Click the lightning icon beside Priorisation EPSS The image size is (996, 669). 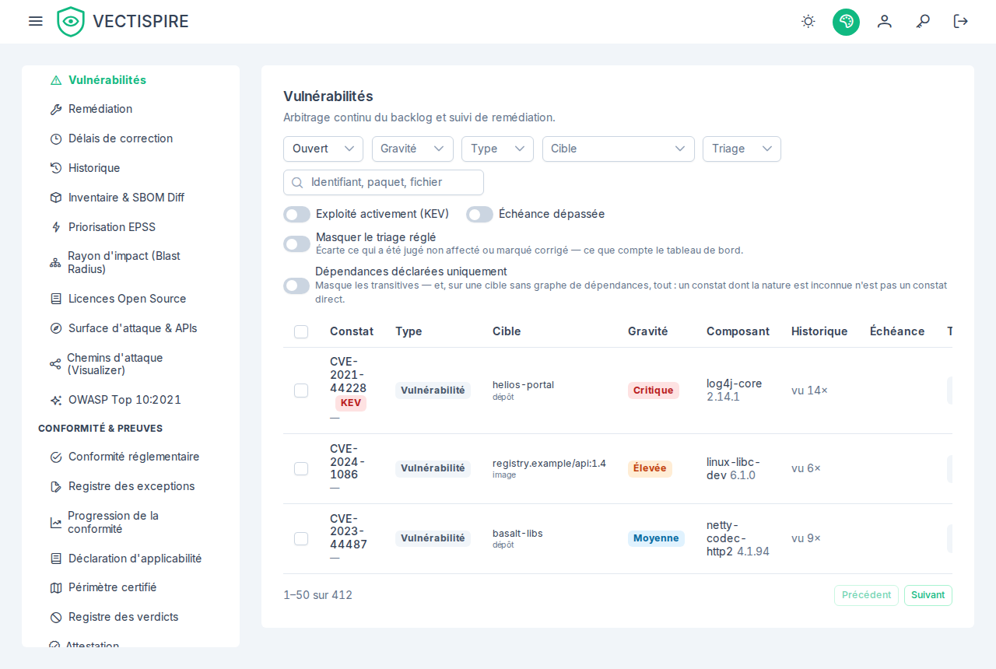pos(56,227)
